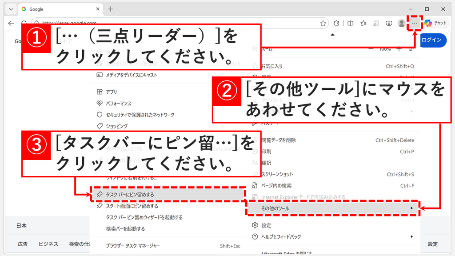Image resolution: width=455 pixels, height=256 pixels.
Task: Open the Extensions puzzle icon
Action: tap(336, 23)
